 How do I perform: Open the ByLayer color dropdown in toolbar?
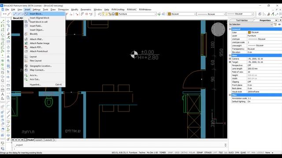click(x=195, y=14)
